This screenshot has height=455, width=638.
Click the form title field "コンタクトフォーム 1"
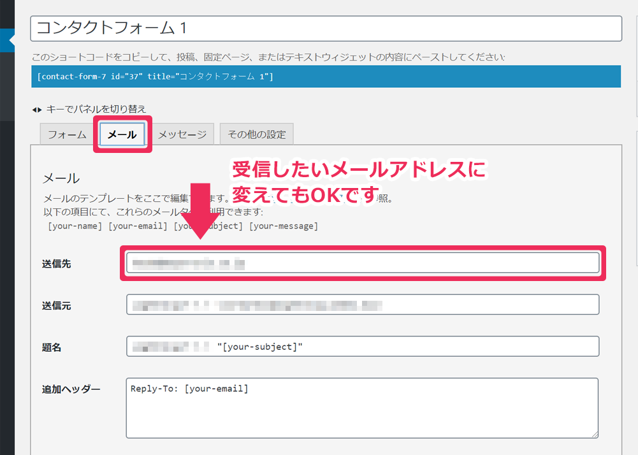(325, 29)
